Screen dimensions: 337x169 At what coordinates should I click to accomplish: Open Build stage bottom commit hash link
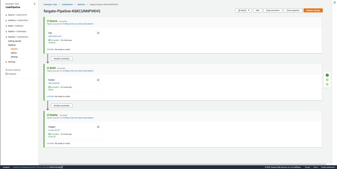(51, 97)
